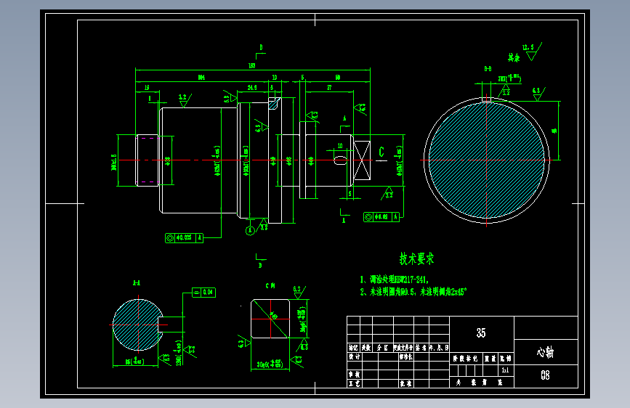
Task: Click the 重量 header cell
Action: (x=490, y=358)
